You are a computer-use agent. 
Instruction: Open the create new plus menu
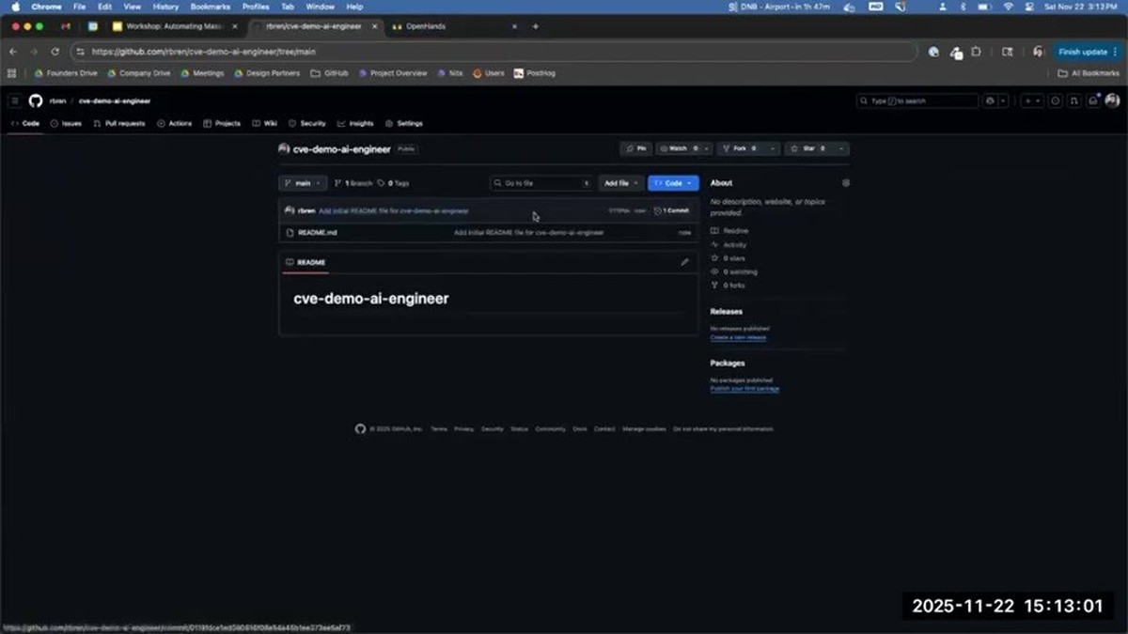1032,101
